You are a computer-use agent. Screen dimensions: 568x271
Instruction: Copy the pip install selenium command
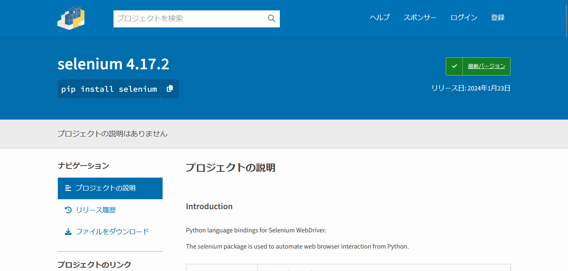[170, 88]
